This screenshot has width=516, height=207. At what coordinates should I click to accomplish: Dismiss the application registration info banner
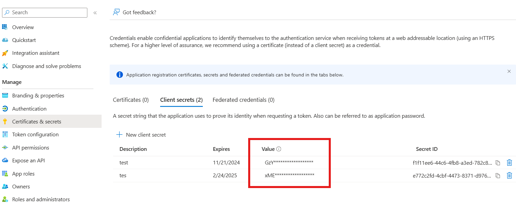pos(509,71)
